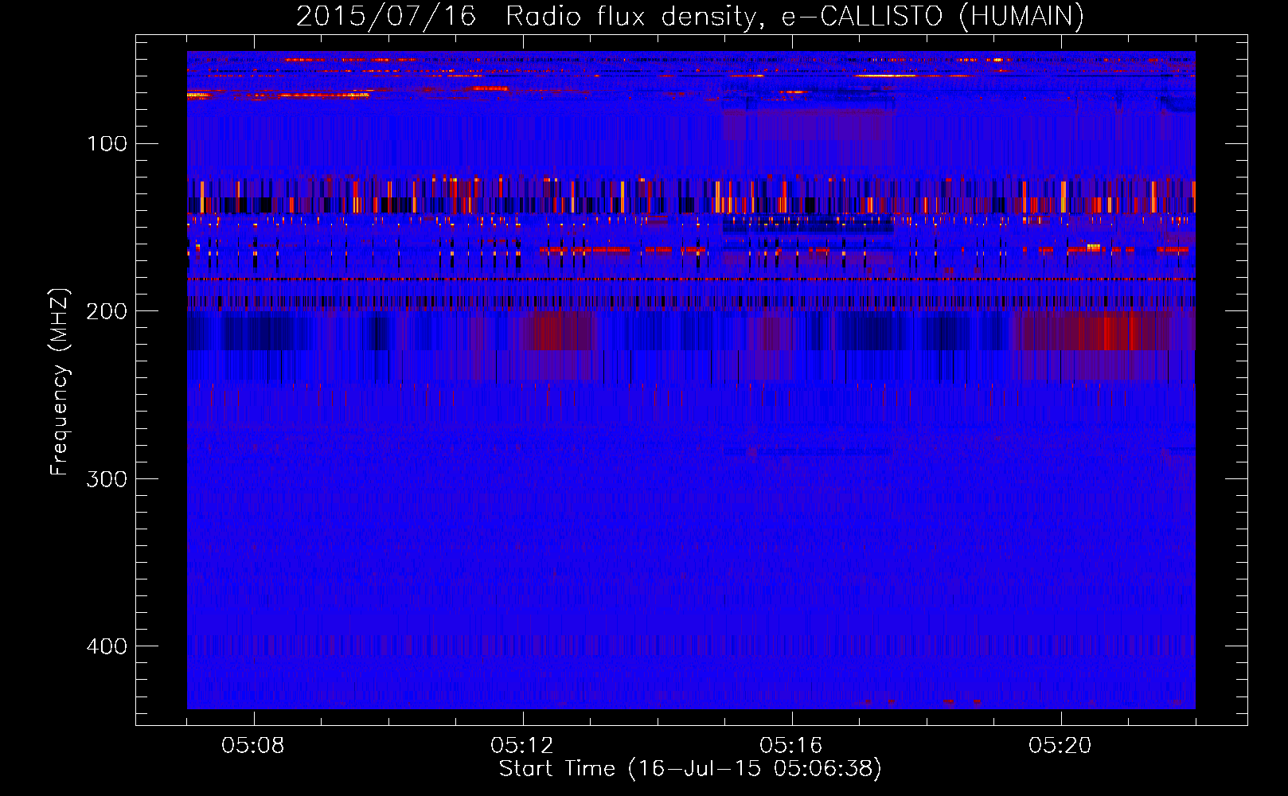Click the 05:20 time tick label
1288x796 pixels.
tap(1060, 746)
